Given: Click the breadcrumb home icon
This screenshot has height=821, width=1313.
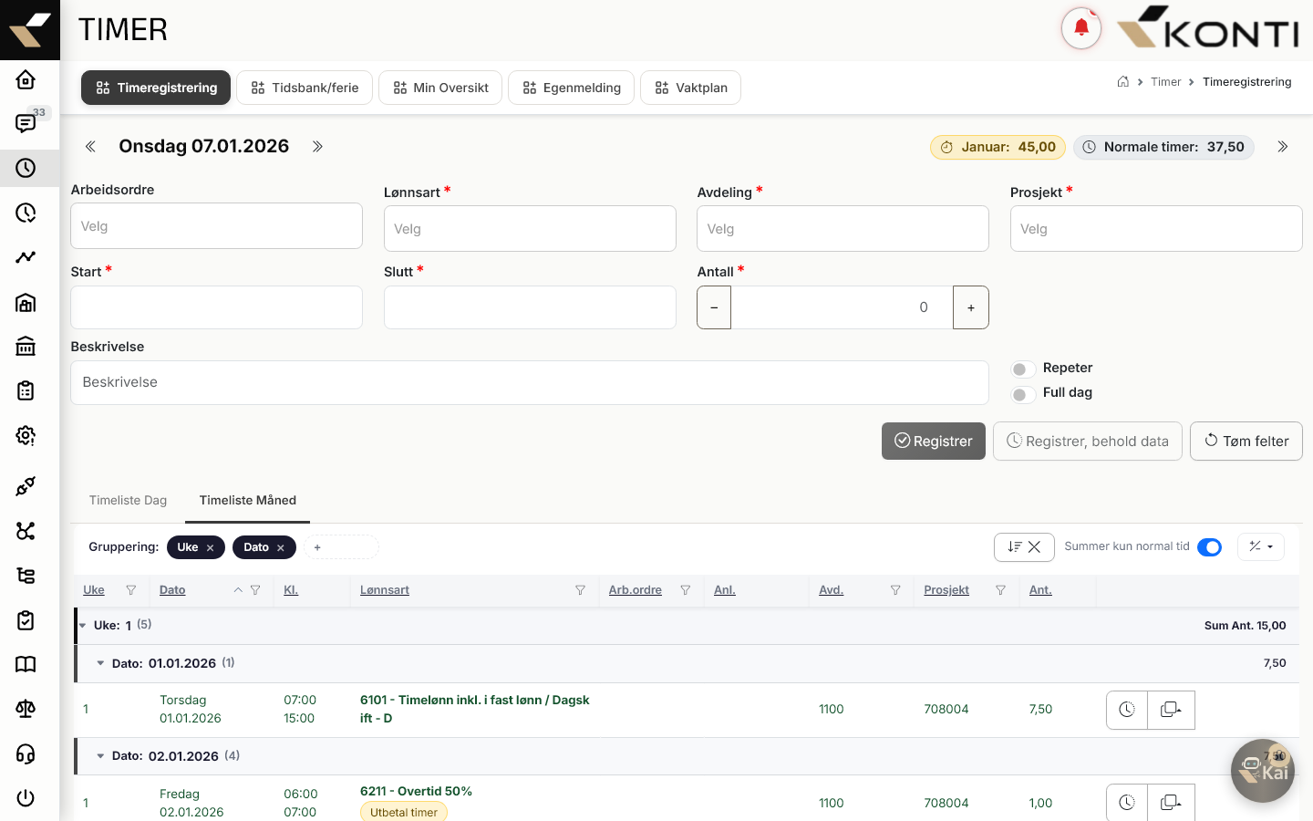Looking at the screenshot, I should (1123, 81).
